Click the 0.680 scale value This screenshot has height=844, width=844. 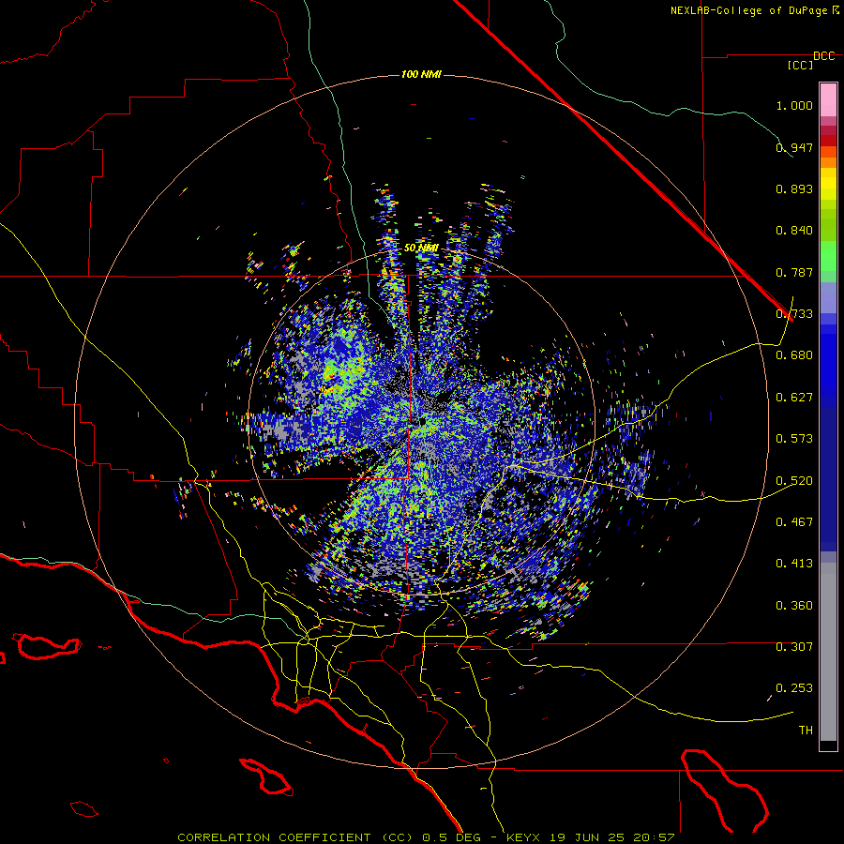794,355
